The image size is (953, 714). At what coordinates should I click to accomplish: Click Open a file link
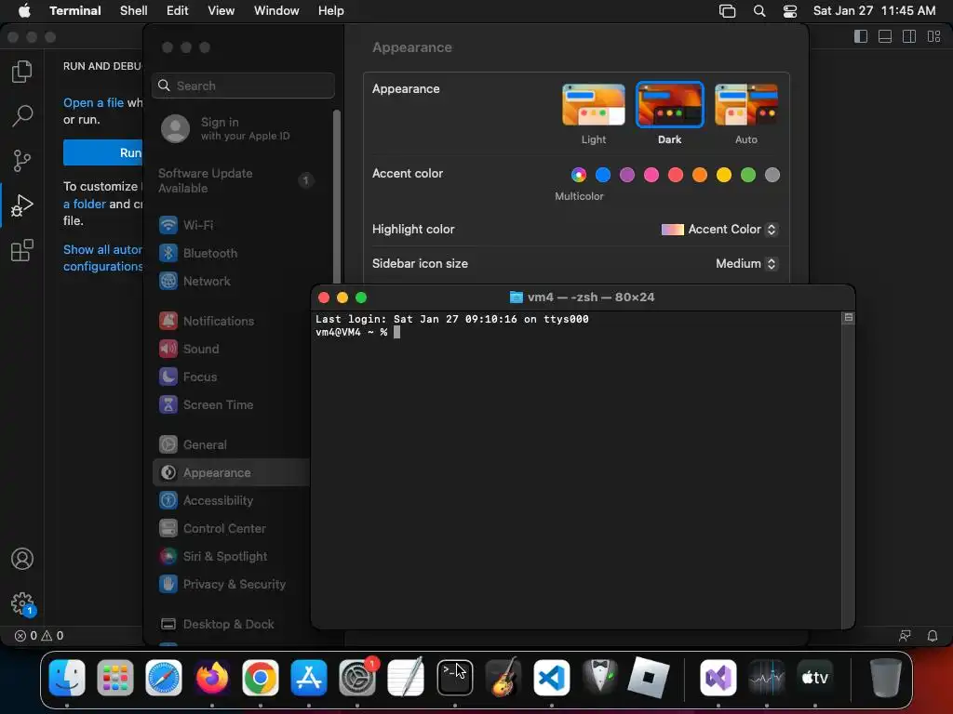(94, 102)
